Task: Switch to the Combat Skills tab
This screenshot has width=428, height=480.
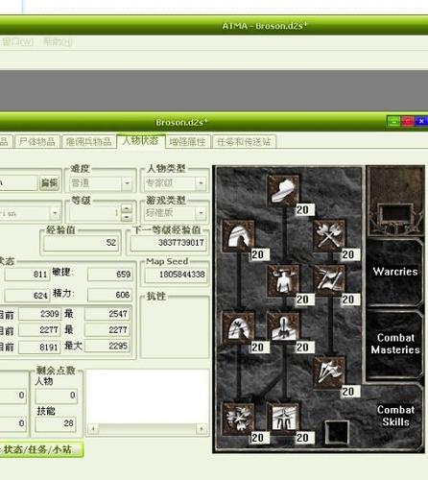Action: (x=395, y=416)
